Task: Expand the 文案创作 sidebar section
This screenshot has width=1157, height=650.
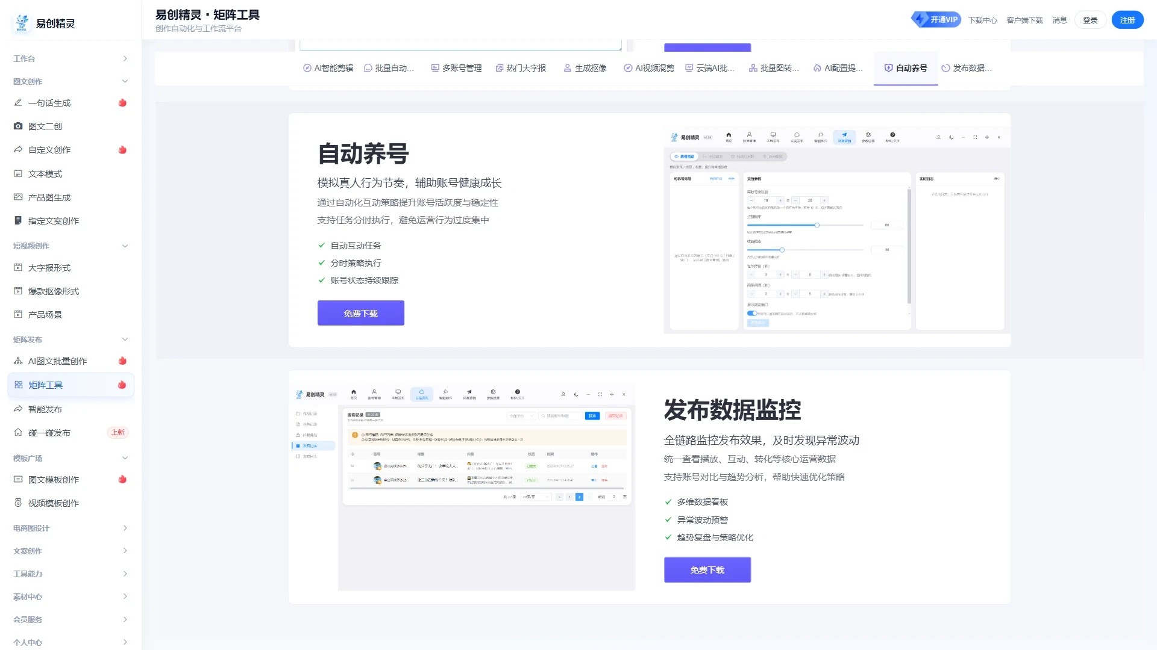Action: pos(71,551)
